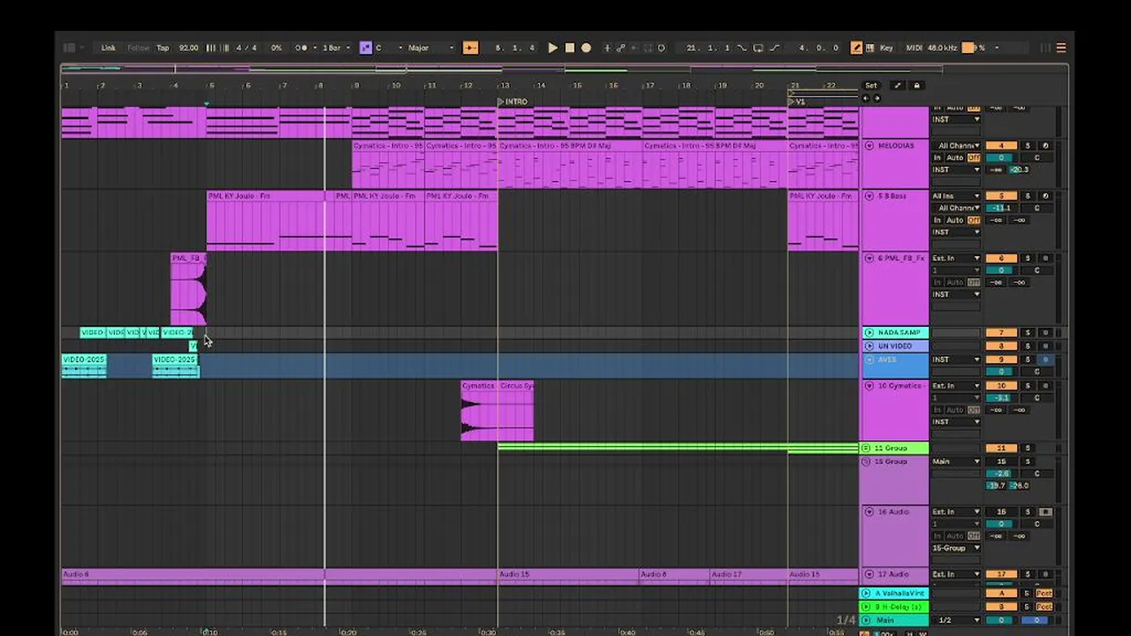
Task: Open the Ext. In dropdown on 6 PML_FB_Fx
Action: pyautogui.click(x=956, y=259)
